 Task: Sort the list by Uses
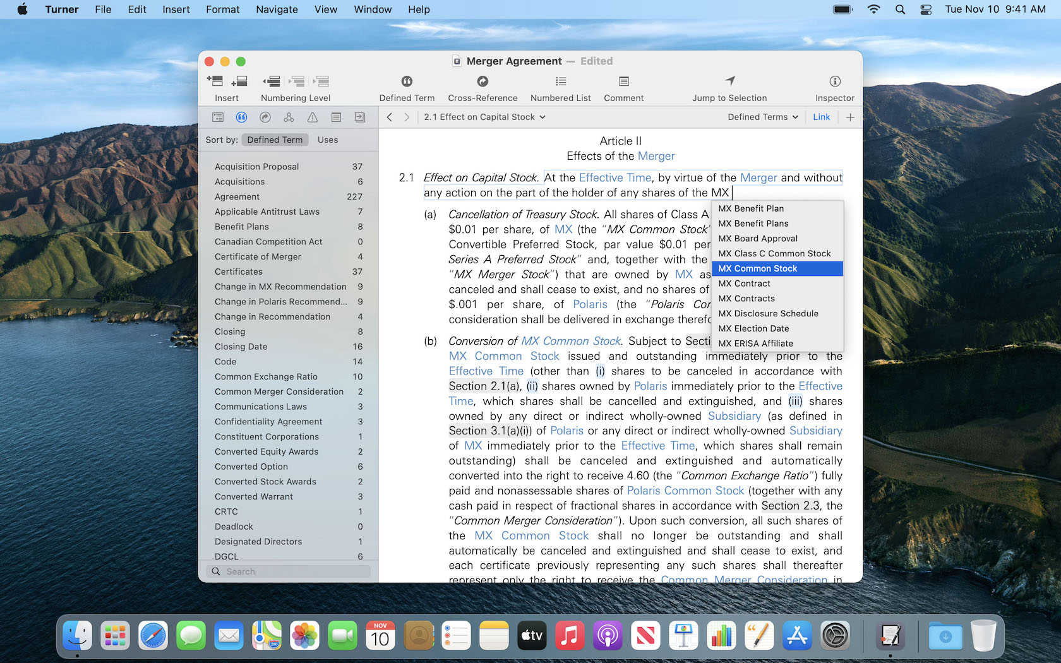click(328, 140)
